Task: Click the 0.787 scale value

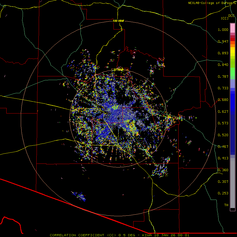Action: 223,76
